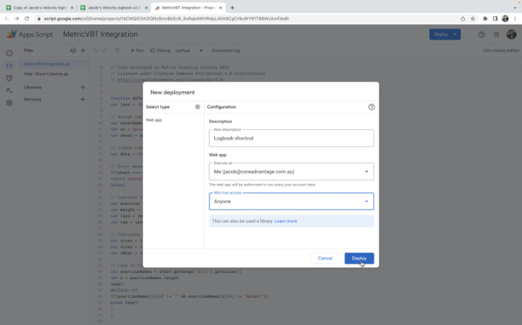Image resolution: width=522 pixels, height=325 pixels.
Task: Open the header Deploy dropdown button
Action: (x=445, y=34)
